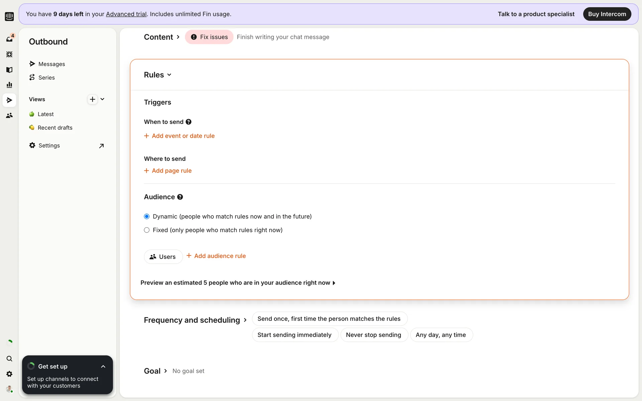
Task: Open Messages in the Outbound menu
Action: click(x=51, y=64)
